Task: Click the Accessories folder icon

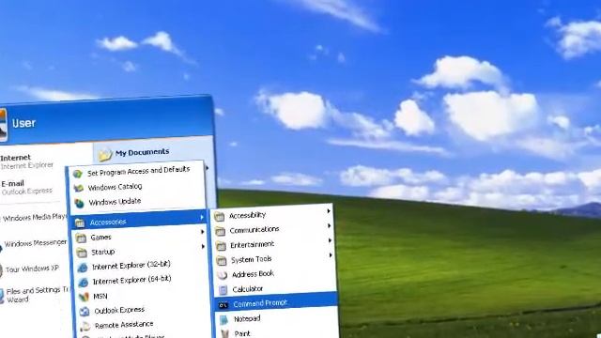Action: pos(80,223)
